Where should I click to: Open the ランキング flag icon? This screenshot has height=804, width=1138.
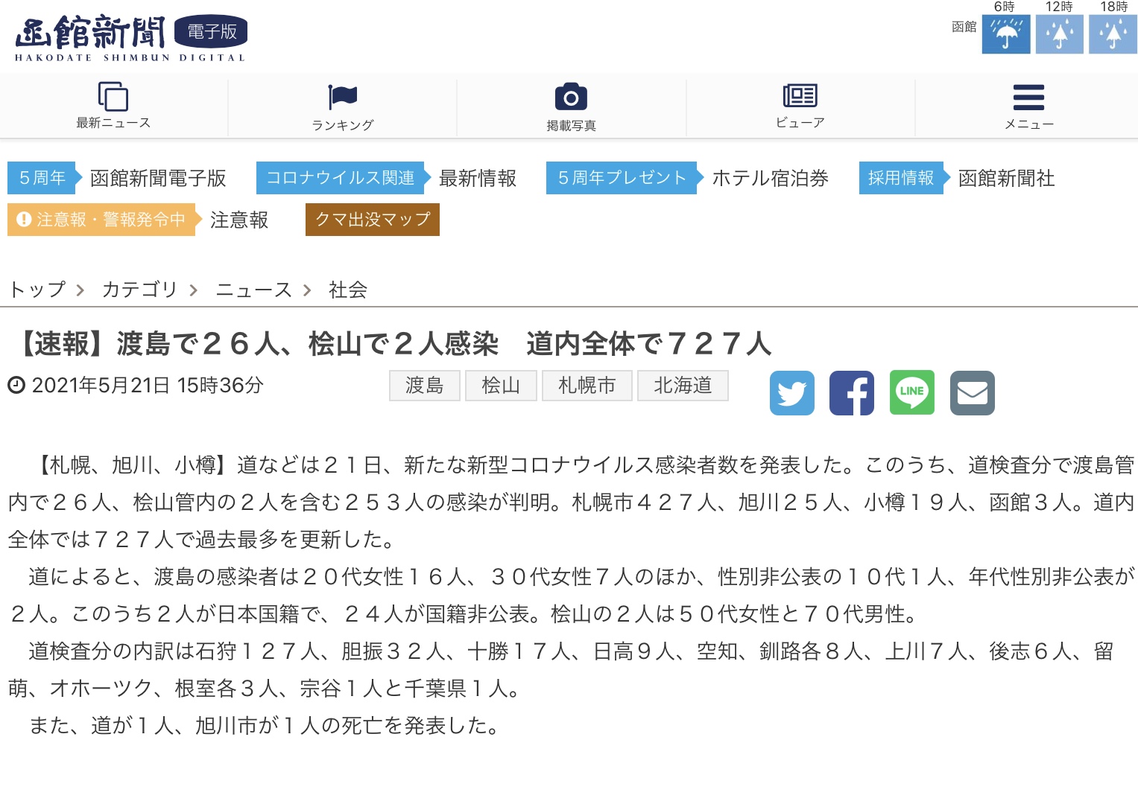[x=342, y=98]
